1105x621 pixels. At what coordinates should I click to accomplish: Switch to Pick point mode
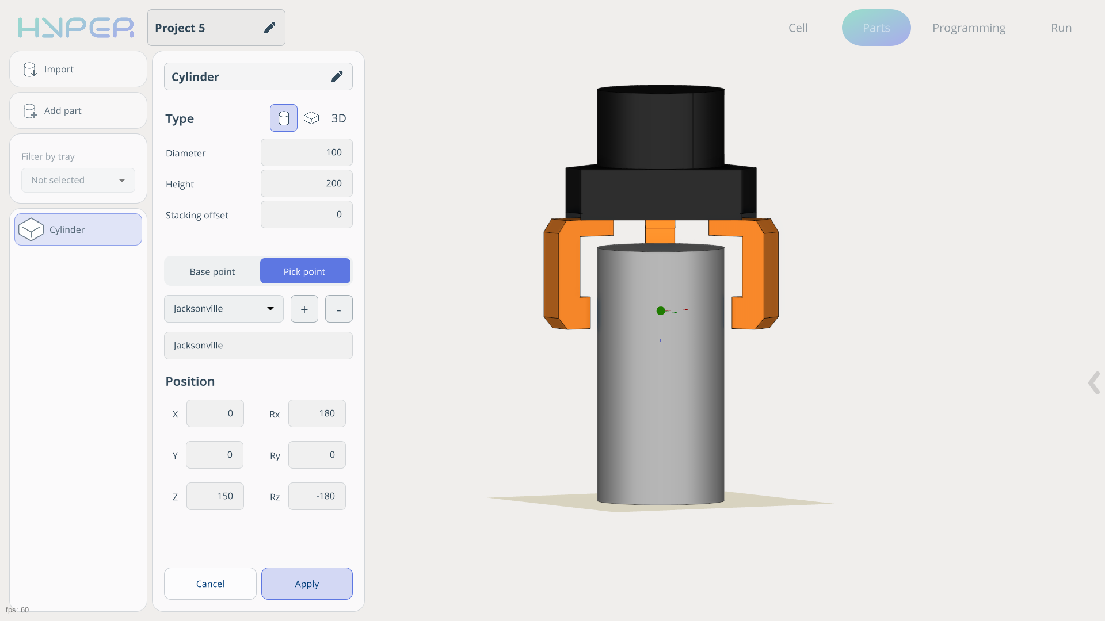pyautogui.click(x=304, y=271)
